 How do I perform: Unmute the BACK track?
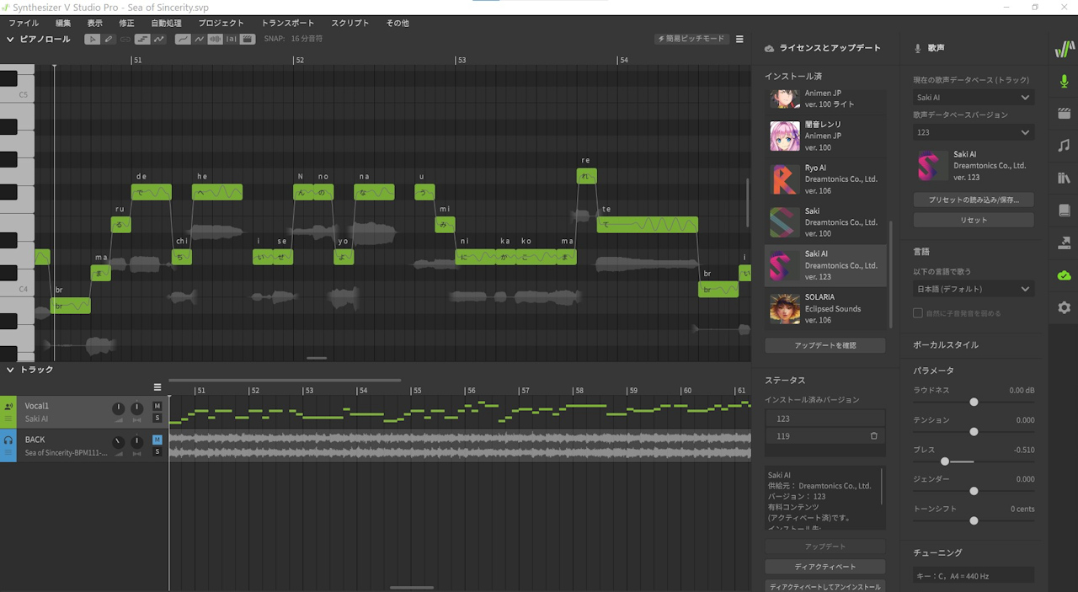(x=157, y=440)
